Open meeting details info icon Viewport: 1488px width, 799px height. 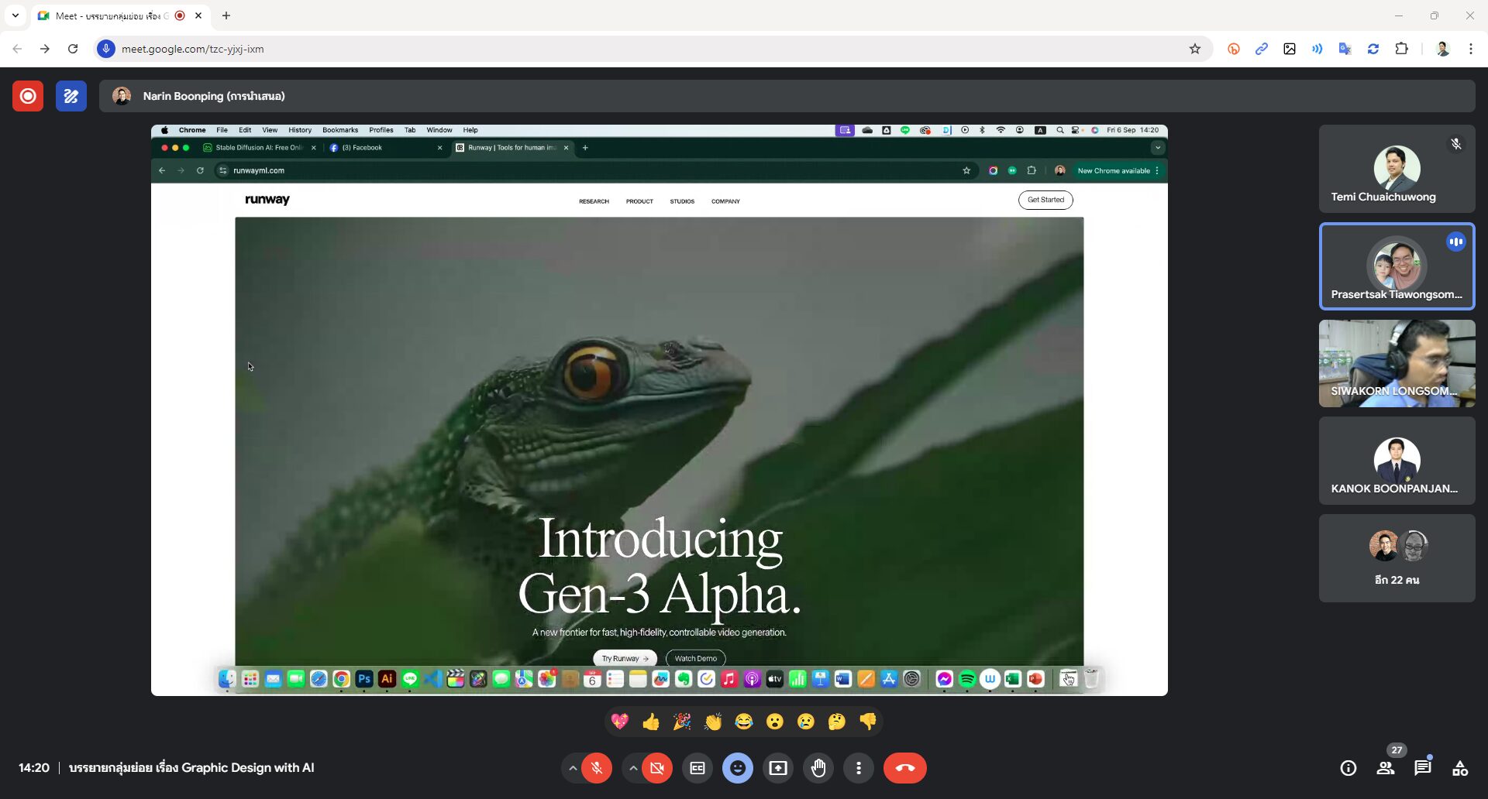click(x=1348, y=768)
